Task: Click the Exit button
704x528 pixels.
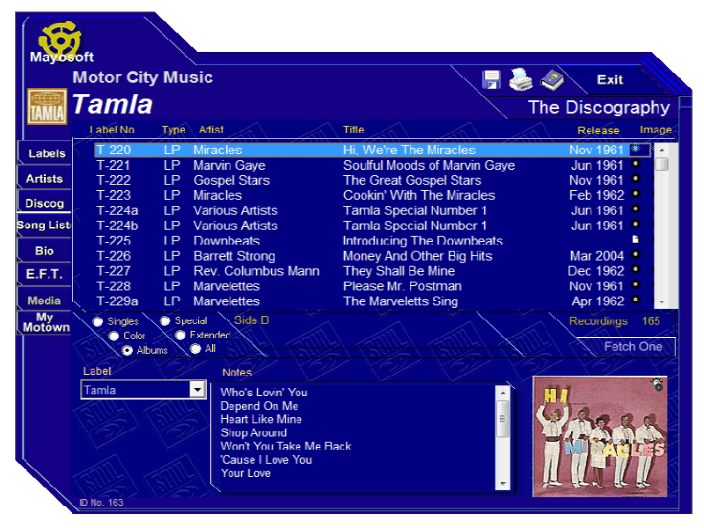Action: [x=610, y=80]
